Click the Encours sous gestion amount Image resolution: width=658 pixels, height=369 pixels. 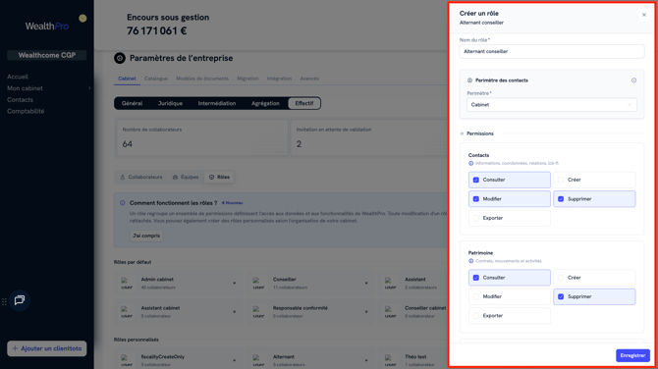pyautogui.click(x=156, y=31)
